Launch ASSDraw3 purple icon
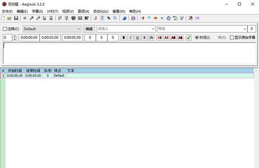Viewport: 259px width, 168px height. point(133,18)
